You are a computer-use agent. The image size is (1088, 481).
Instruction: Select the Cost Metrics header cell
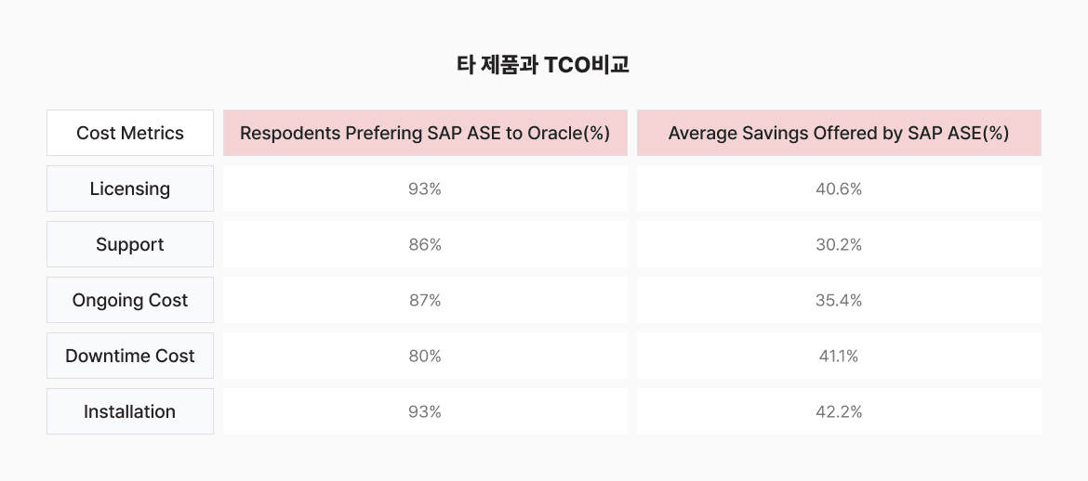[130, 133]
